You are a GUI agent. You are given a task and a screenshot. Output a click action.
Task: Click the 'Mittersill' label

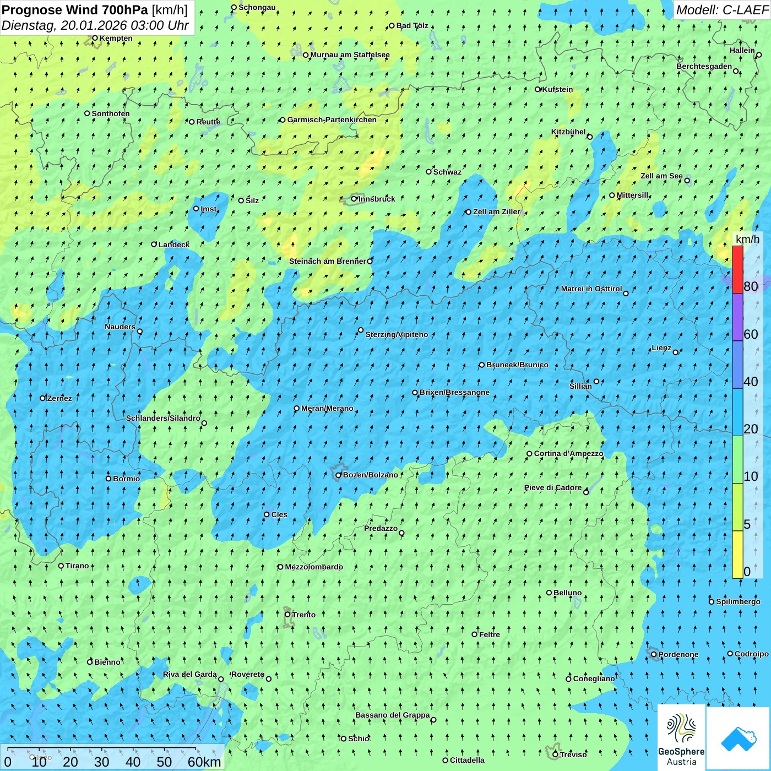pos(633,195)
